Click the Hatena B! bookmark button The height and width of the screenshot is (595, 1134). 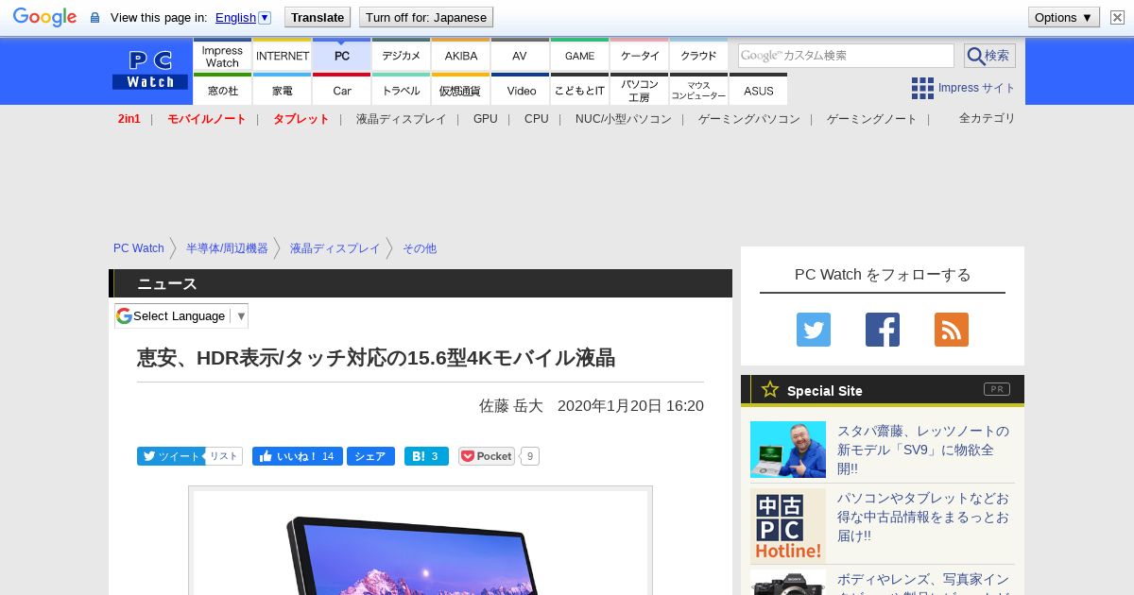(x=426, y=456)
